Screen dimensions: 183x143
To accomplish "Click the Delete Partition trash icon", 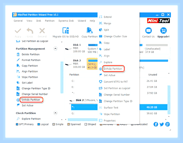I will pyautogui.click(x=18, y=54).
